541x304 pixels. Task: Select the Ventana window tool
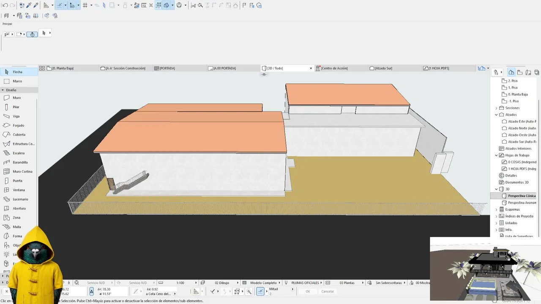tap(19, 190)
